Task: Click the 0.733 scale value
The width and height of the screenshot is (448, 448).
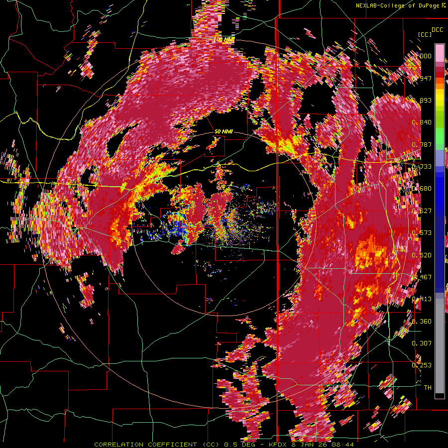Action: (422, 167)
